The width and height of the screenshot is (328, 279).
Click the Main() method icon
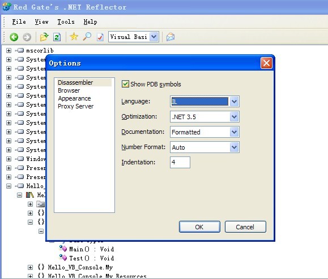click(x=63, y=249)
